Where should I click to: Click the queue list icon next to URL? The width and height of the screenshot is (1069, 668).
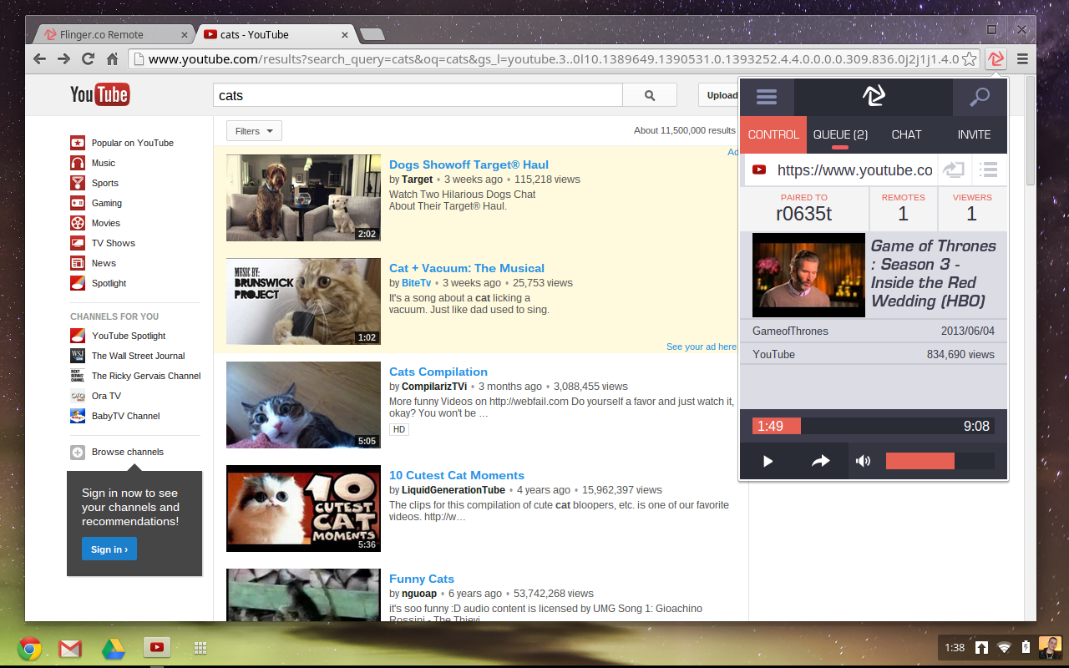point(989,170)
